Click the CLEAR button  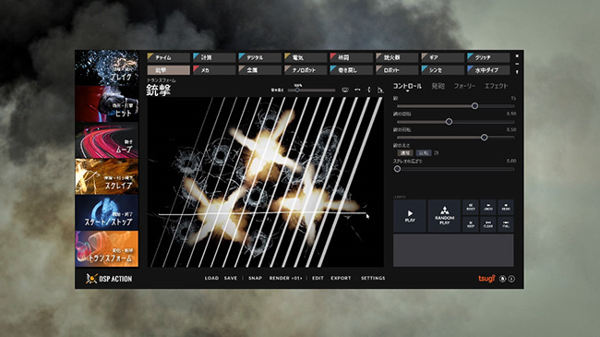[x=488, y=224]
